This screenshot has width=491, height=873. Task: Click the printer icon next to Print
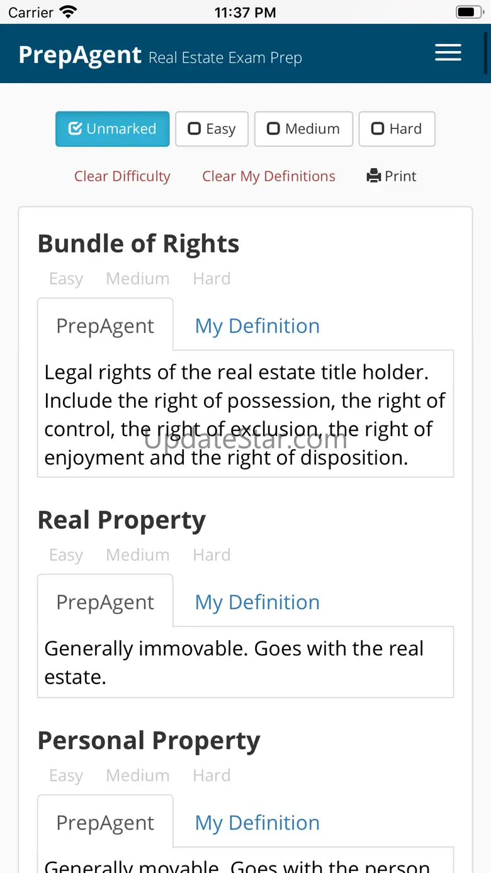[x=374, y=176]
